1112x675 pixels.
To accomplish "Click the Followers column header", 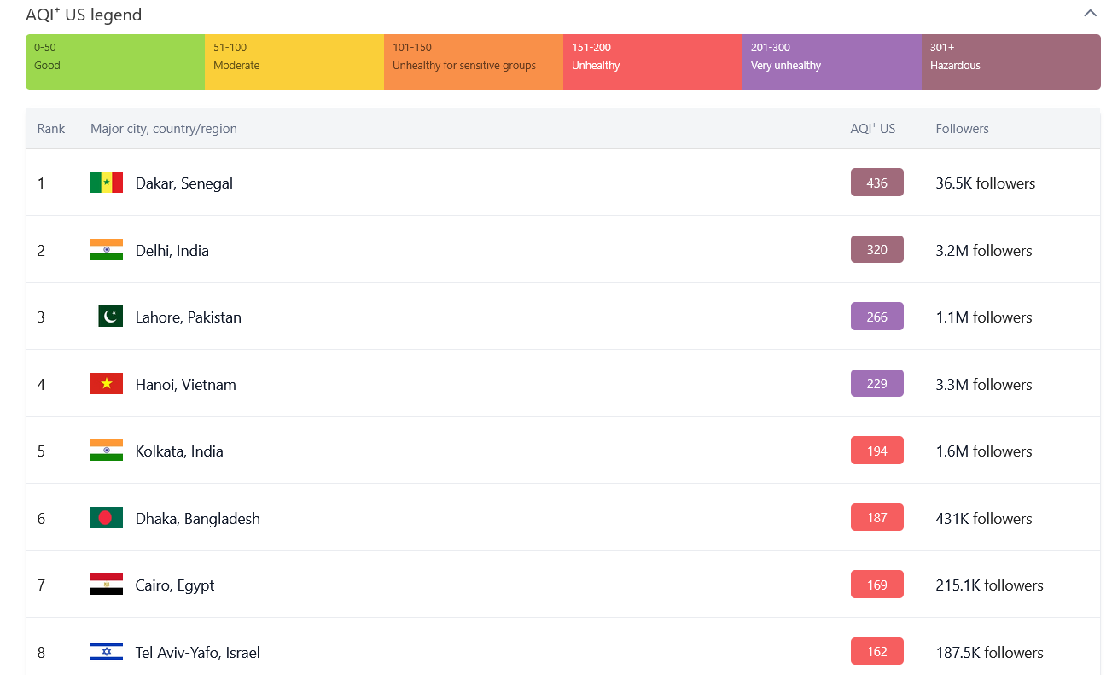I will click(x=963, y=129).
